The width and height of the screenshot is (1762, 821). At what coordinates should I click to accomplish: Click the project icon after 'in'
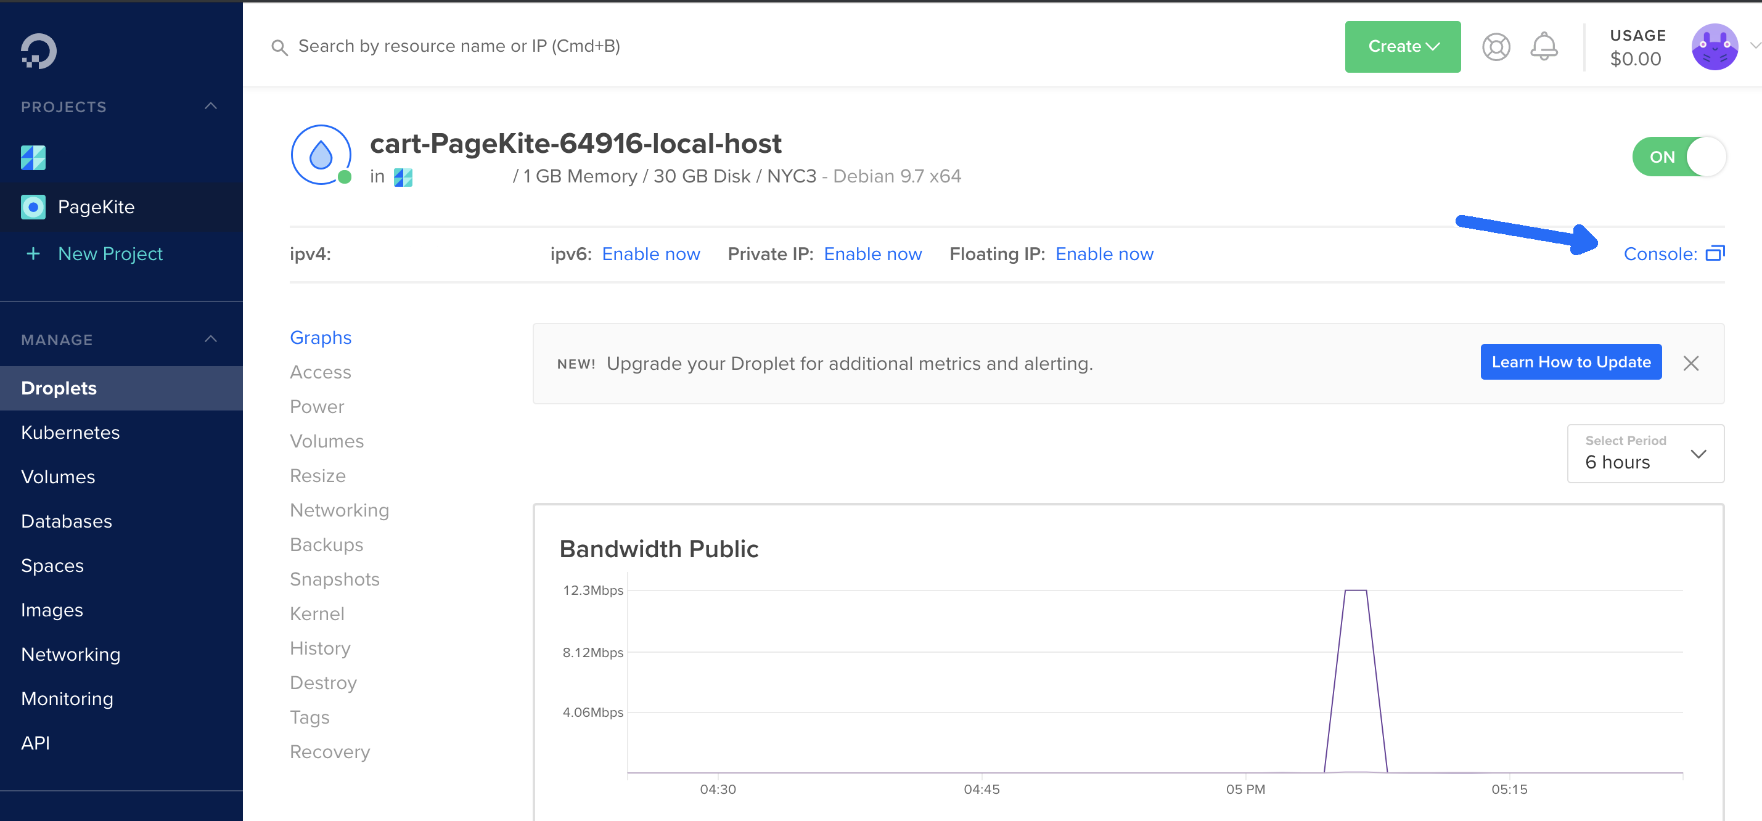pyautogui.click(x=403, y=177)
